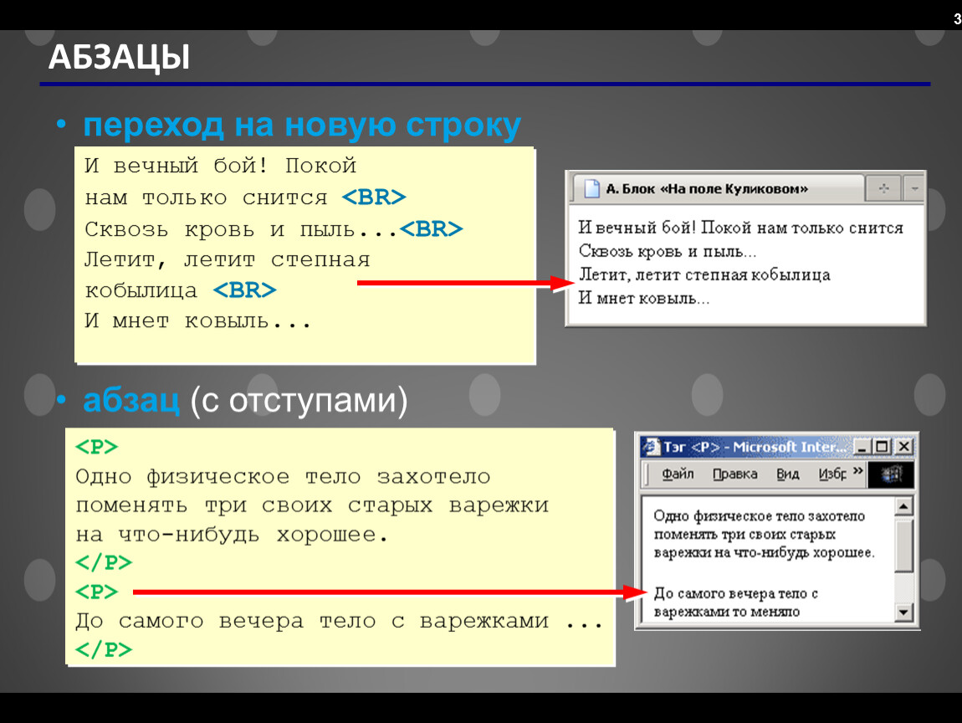Maximize the Тэг <P> Internet Explorer window
Image resolution: width=962 pixels, height=723 pixels.
click(882, 447)
